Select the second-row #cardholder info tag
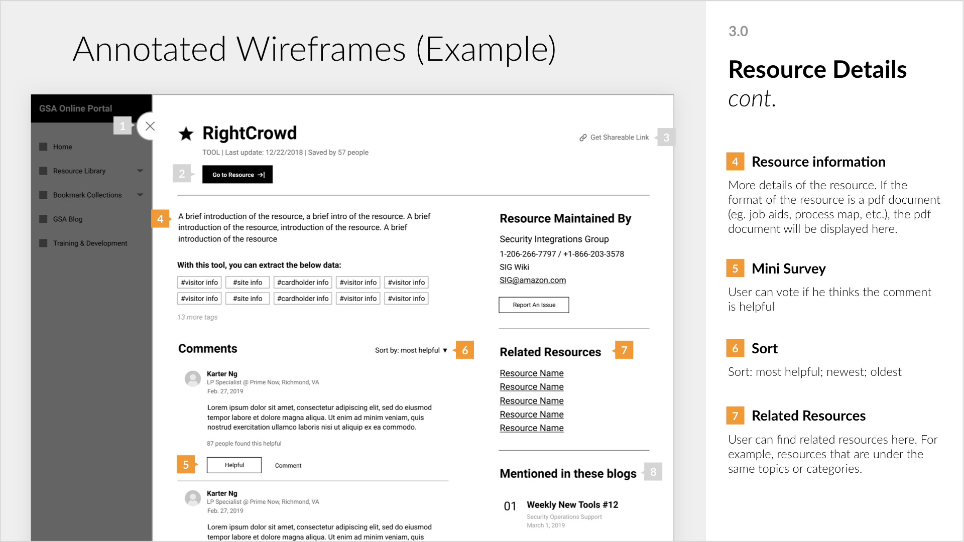Screen dimensions: 964x542 pyautogui.click(x=303, y=299)
